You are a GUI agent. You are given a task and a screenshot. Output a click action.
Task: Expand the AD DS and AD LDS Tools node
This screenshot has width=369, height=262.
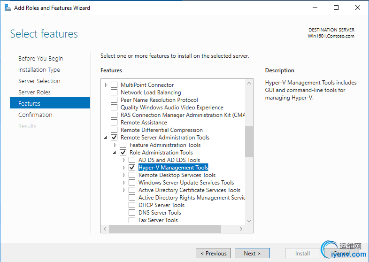[x=124, y=160]
